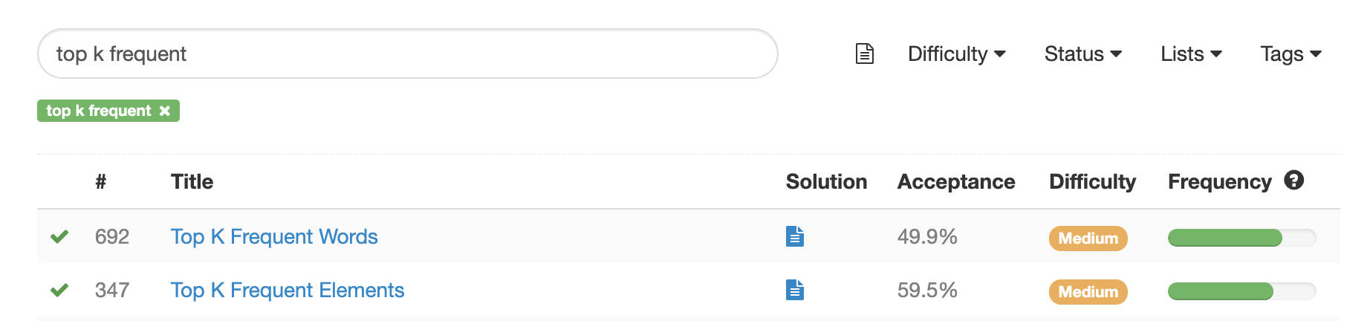Sort by the Title column header
The image size is (1370, 321).
(192, 181)
